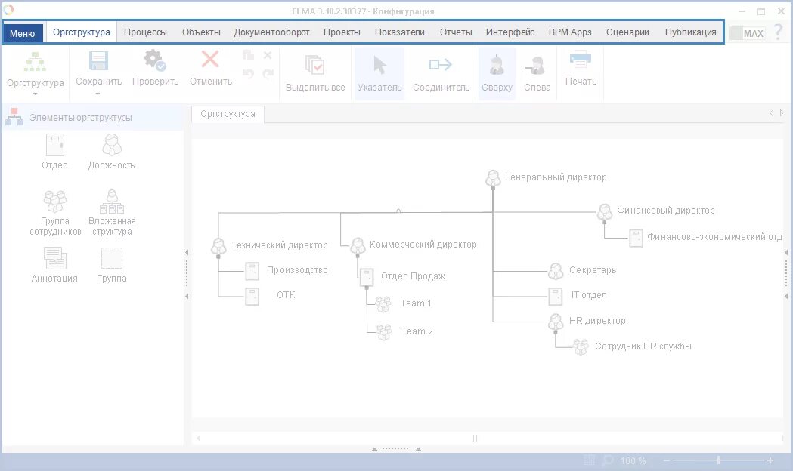Click the undo arrow icon
This screenshot has width=793, height=471.
pyautogui.click(x=248, y=74)
